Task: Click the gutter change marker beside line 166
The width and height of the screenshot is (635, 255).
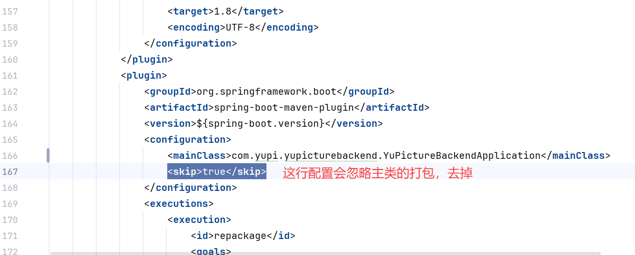Action: click(48, 155)
